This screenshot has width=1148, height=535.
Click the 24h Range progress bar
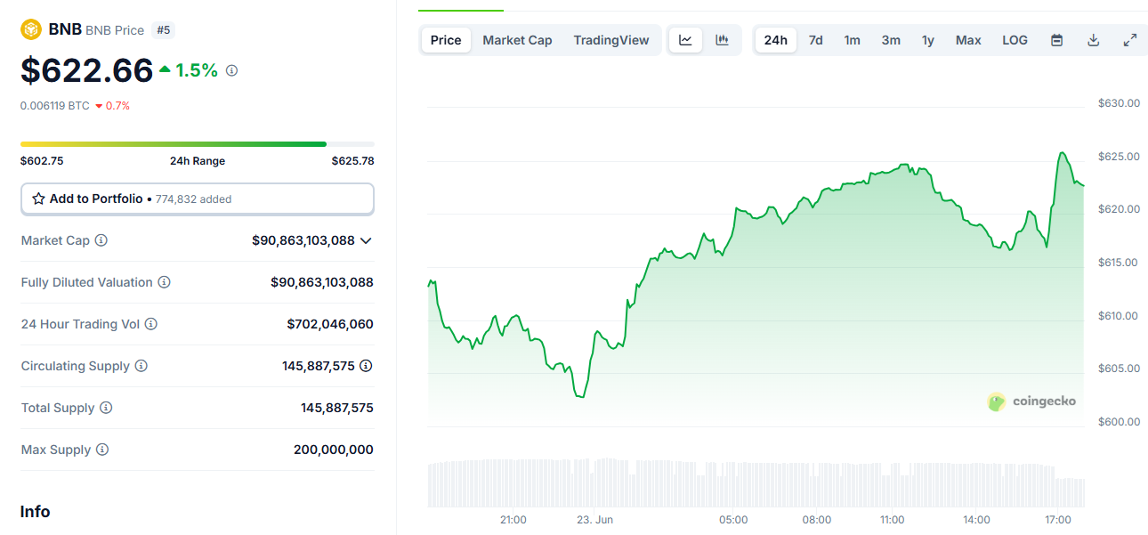[x=197, y=143]
